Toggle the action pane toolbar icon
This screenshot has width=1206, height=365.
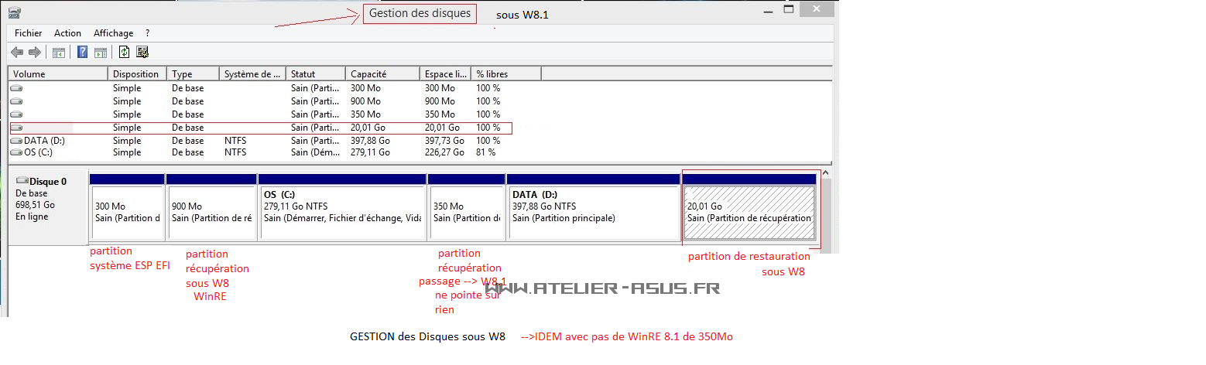point(101,53)
